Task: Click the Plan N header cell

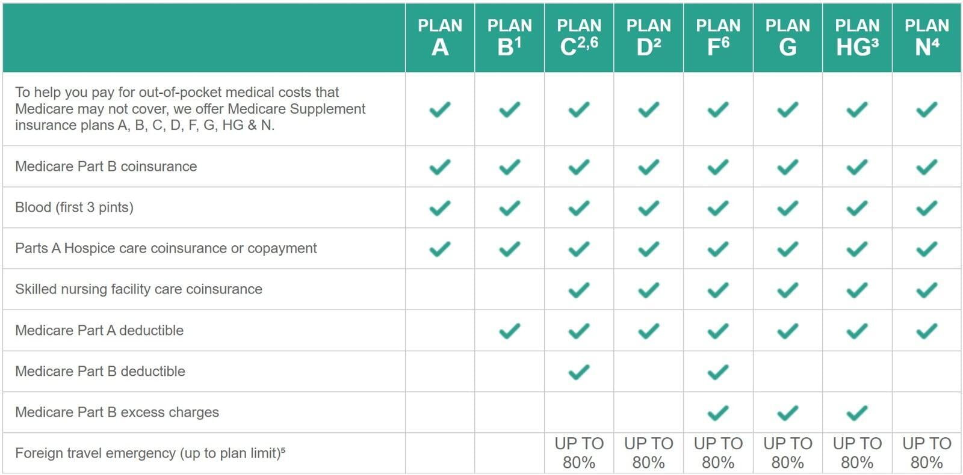Action: coord(927,37)
